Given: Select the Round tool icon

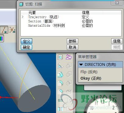Looking at the screenshot, I should pos(60,83).
